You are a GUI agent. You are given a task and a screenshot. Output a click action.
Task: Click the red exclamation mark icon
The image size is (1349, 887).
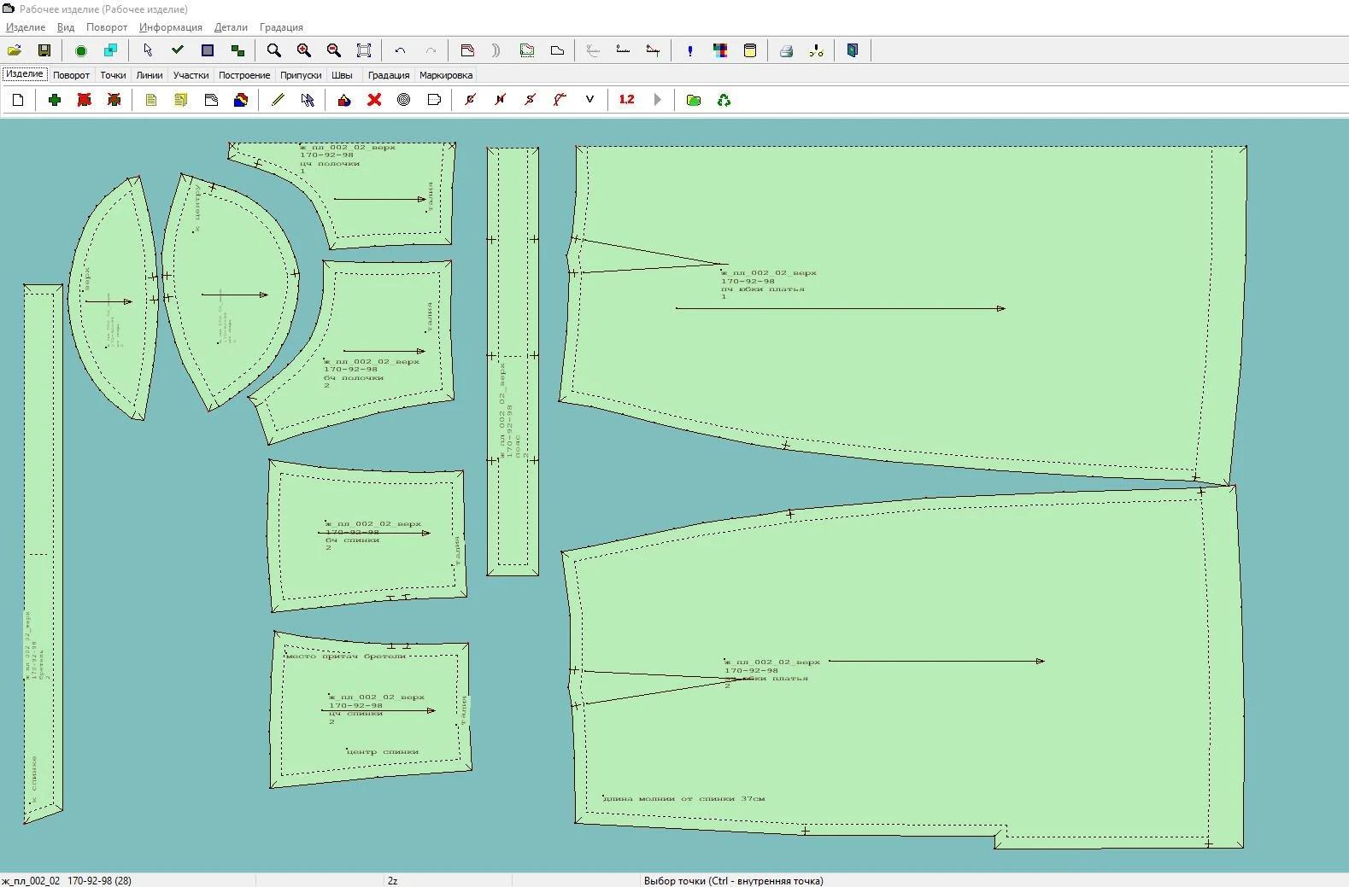[x=690, y=50]
